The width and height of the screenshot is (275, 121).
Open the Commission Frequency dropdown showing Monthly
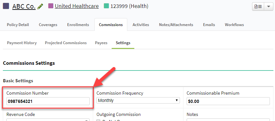tap(138, 100)
